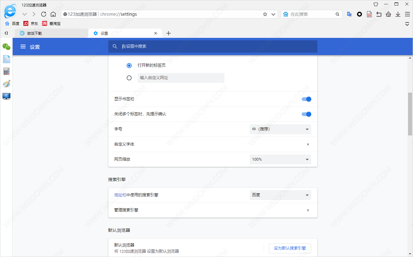Viewport: 413px width, 257px height.
Task: Go to the home page
Action: 53,14
